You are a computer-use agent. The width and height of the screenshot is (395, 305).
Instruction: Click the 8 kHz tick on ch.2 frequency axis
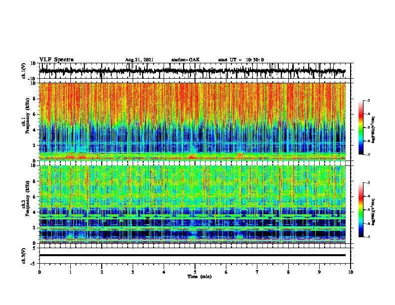[34, 181]
